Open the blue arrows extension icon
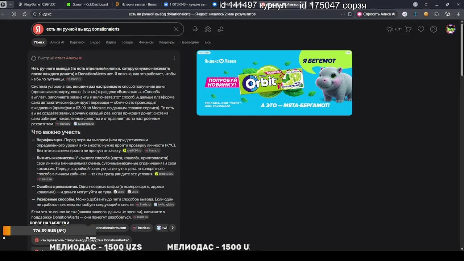Screen dimensions: 464x261 tap(416, 14)
